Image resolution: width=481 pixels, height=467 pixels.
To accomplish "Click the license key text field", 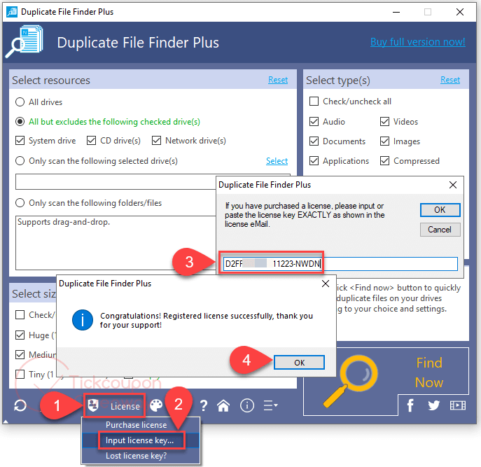I will pos(340,264).
